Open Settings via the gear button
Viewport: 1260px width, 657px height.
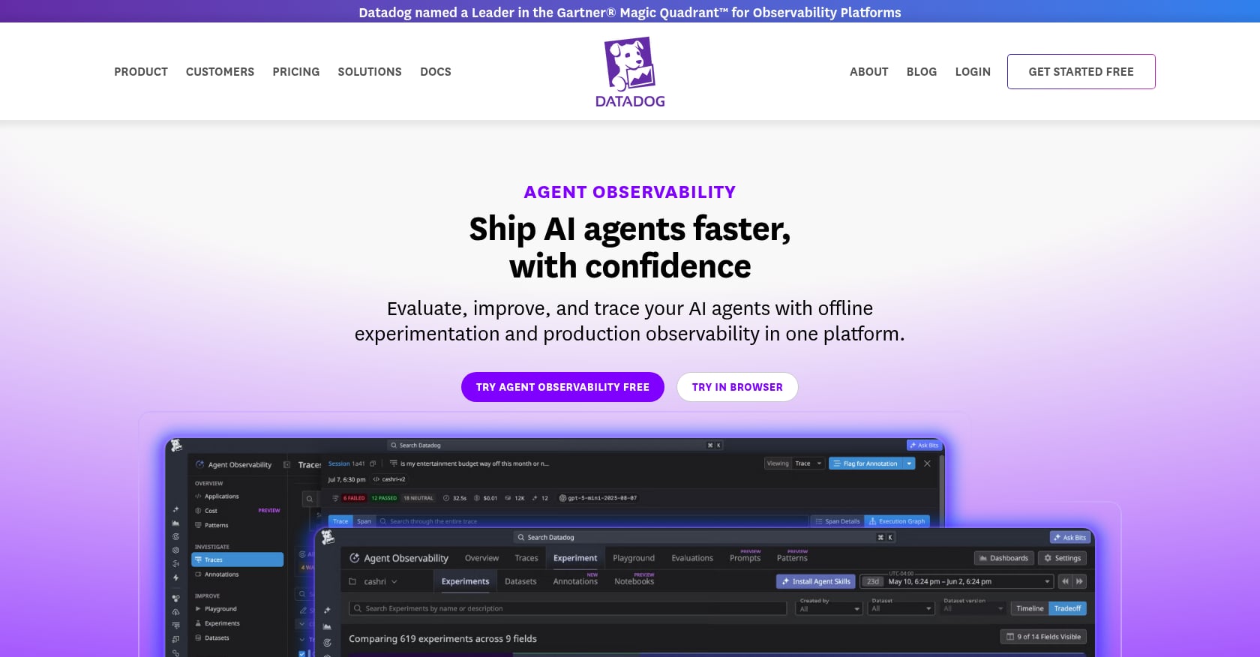tap(1063, 558)
